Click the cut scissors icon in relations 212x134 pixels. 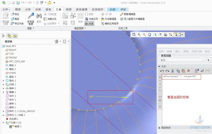(x=173, y=71)
